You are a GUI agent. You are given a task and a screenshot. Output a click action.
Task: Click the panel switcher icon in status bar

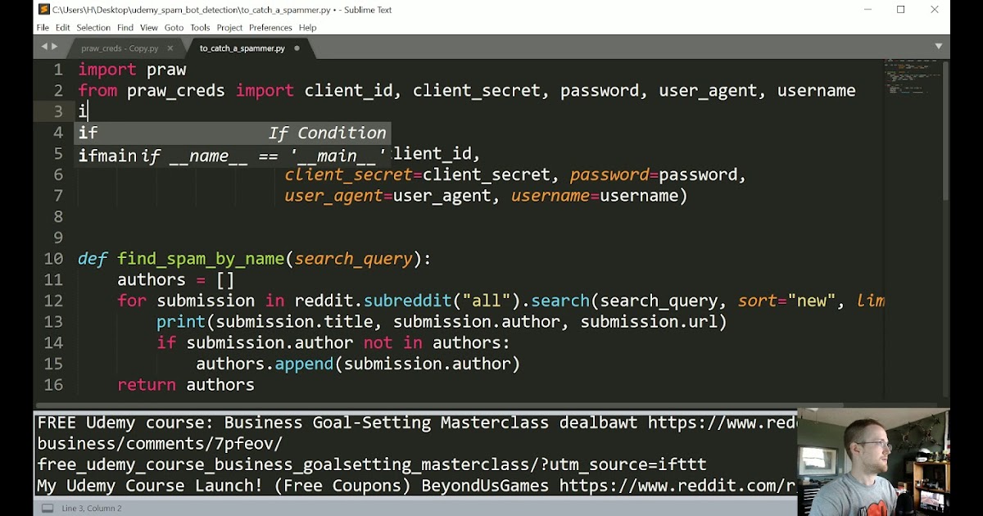point(48,508)
